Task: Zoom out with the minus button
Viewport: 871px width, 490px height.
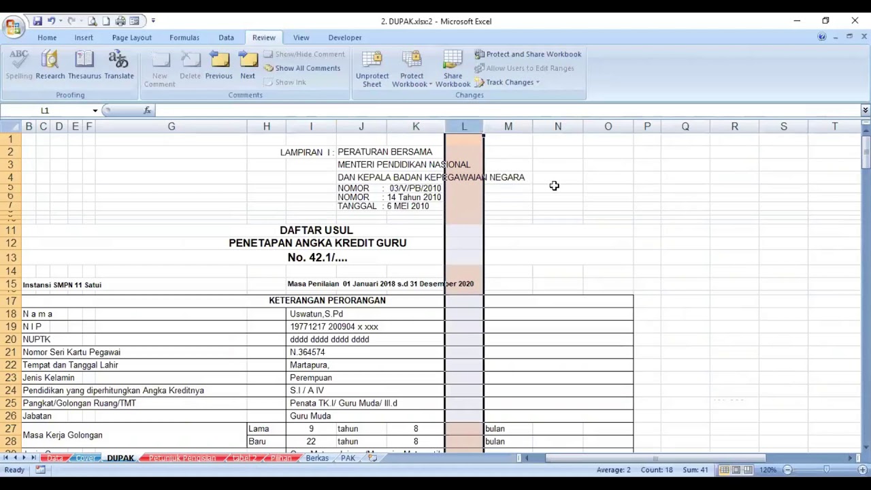Action: (x=787, y=470)
